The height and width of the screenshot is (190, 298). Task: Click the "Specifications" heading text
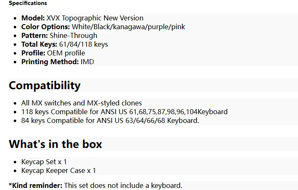(28, 3)
